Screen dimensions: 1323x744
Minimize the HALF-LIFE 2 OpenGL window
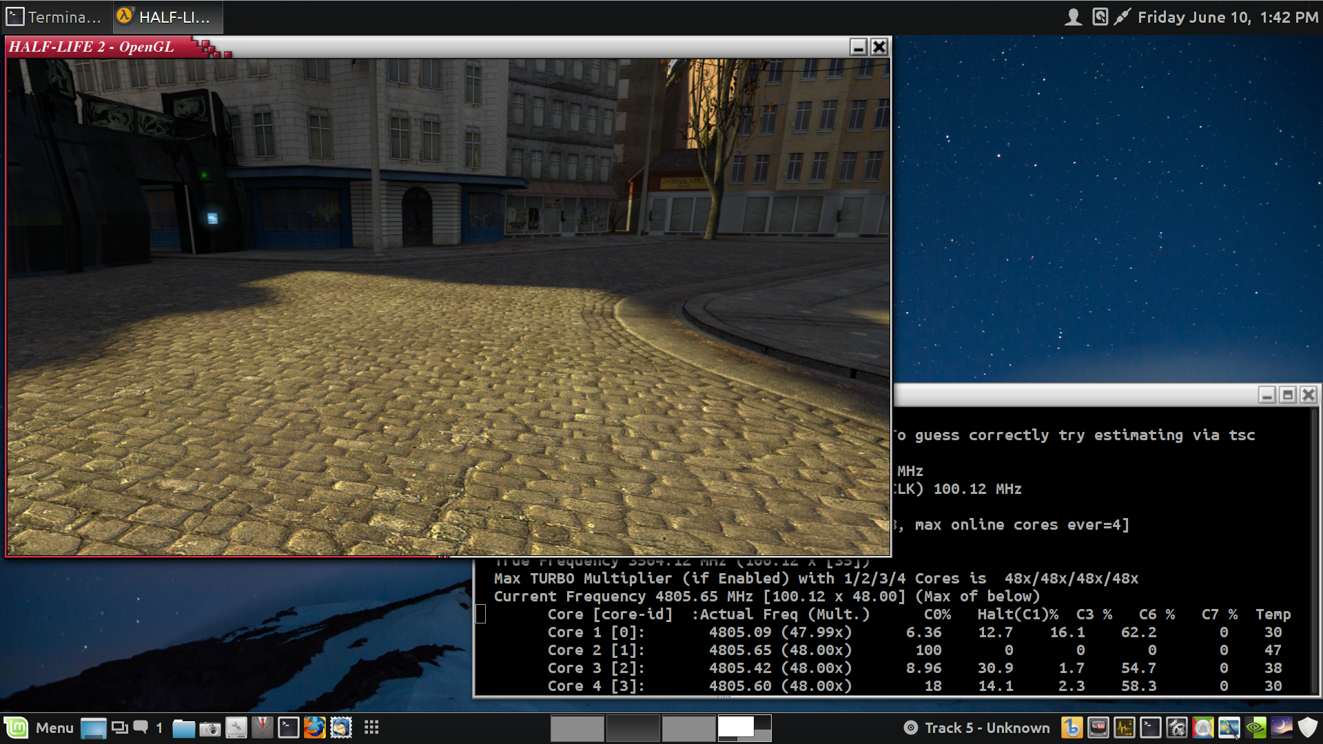click(x=858, y=47)
